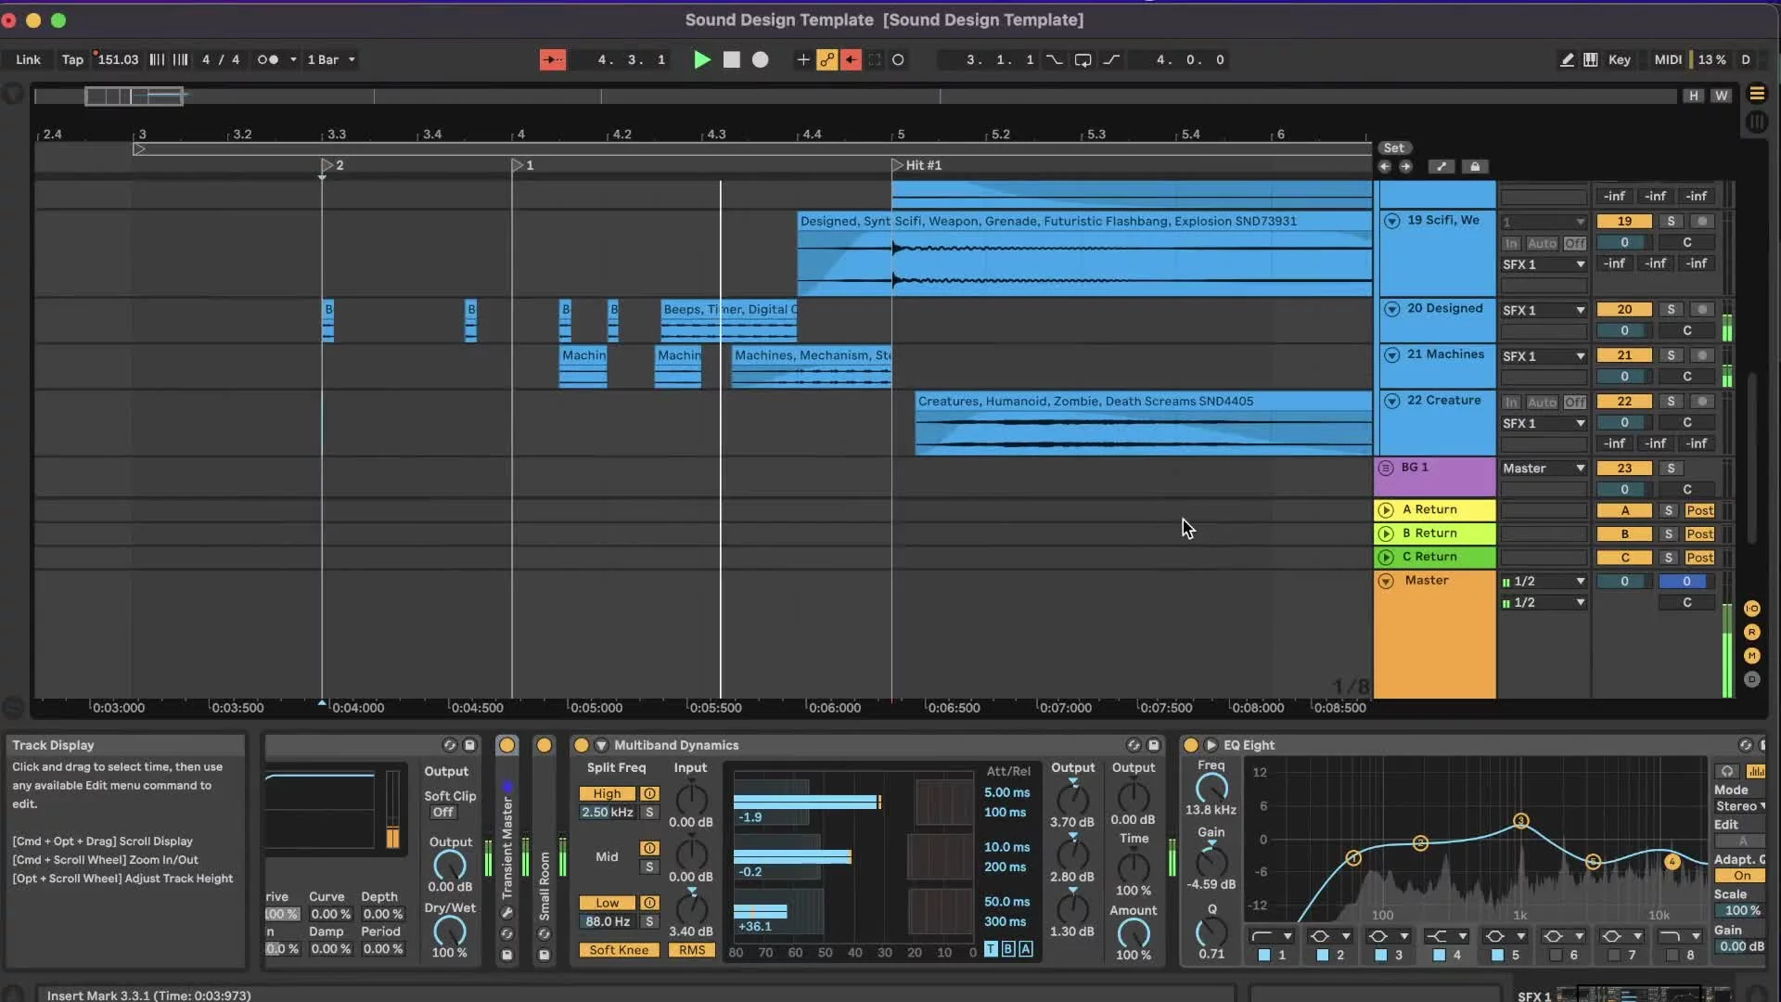Image resolution: width=1781 pixels, height=1002 pixels.
Task: Toggle the High band activator
Action: click(650, 794)
